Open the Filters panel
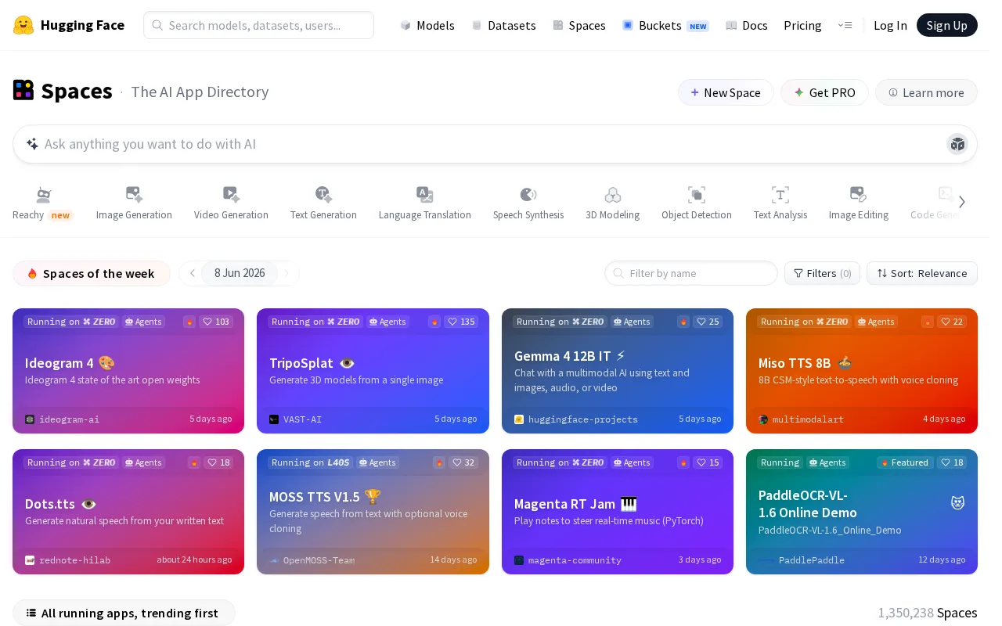Image resolution: width=1002 pixels, height=626 pixels. tap(822, 273)
